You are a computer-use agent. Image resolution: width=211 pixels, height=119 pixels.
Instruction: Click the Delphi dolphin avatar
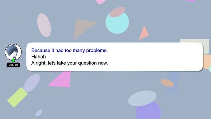(13, 52)
